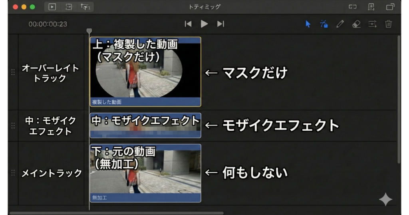Toggle the third track view mode button

pos(85,7)
